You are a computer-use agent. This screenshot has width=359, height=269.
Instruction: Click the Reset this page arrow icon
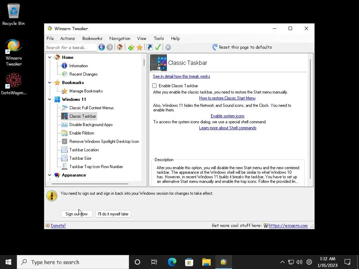(x=215, y=47)
